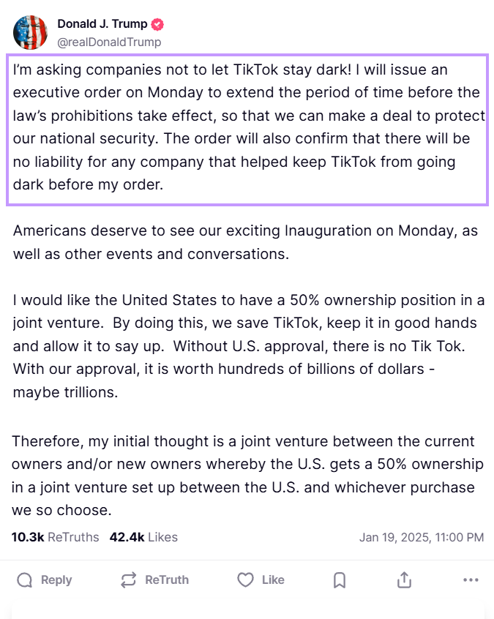Open the share upload icon
The height and width of the screenshot is (619, 494).
pos(405,580)
